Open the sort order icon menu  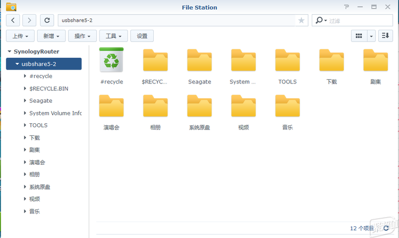(x=385, y=36)
